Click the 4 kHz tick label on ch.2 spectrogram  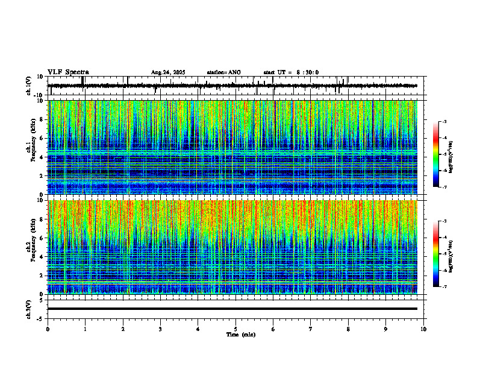click(x=42, y=257)
